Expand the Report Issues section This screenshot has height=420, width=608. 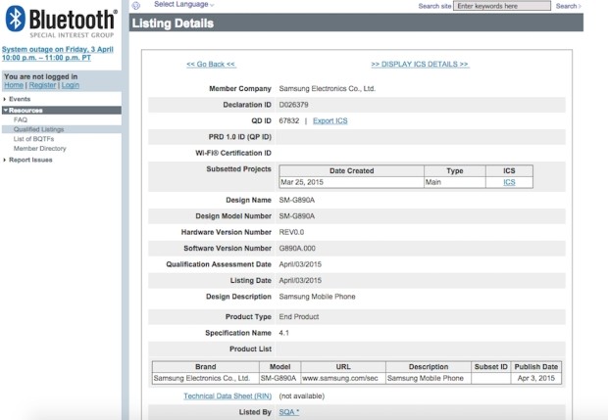(29, 160)
